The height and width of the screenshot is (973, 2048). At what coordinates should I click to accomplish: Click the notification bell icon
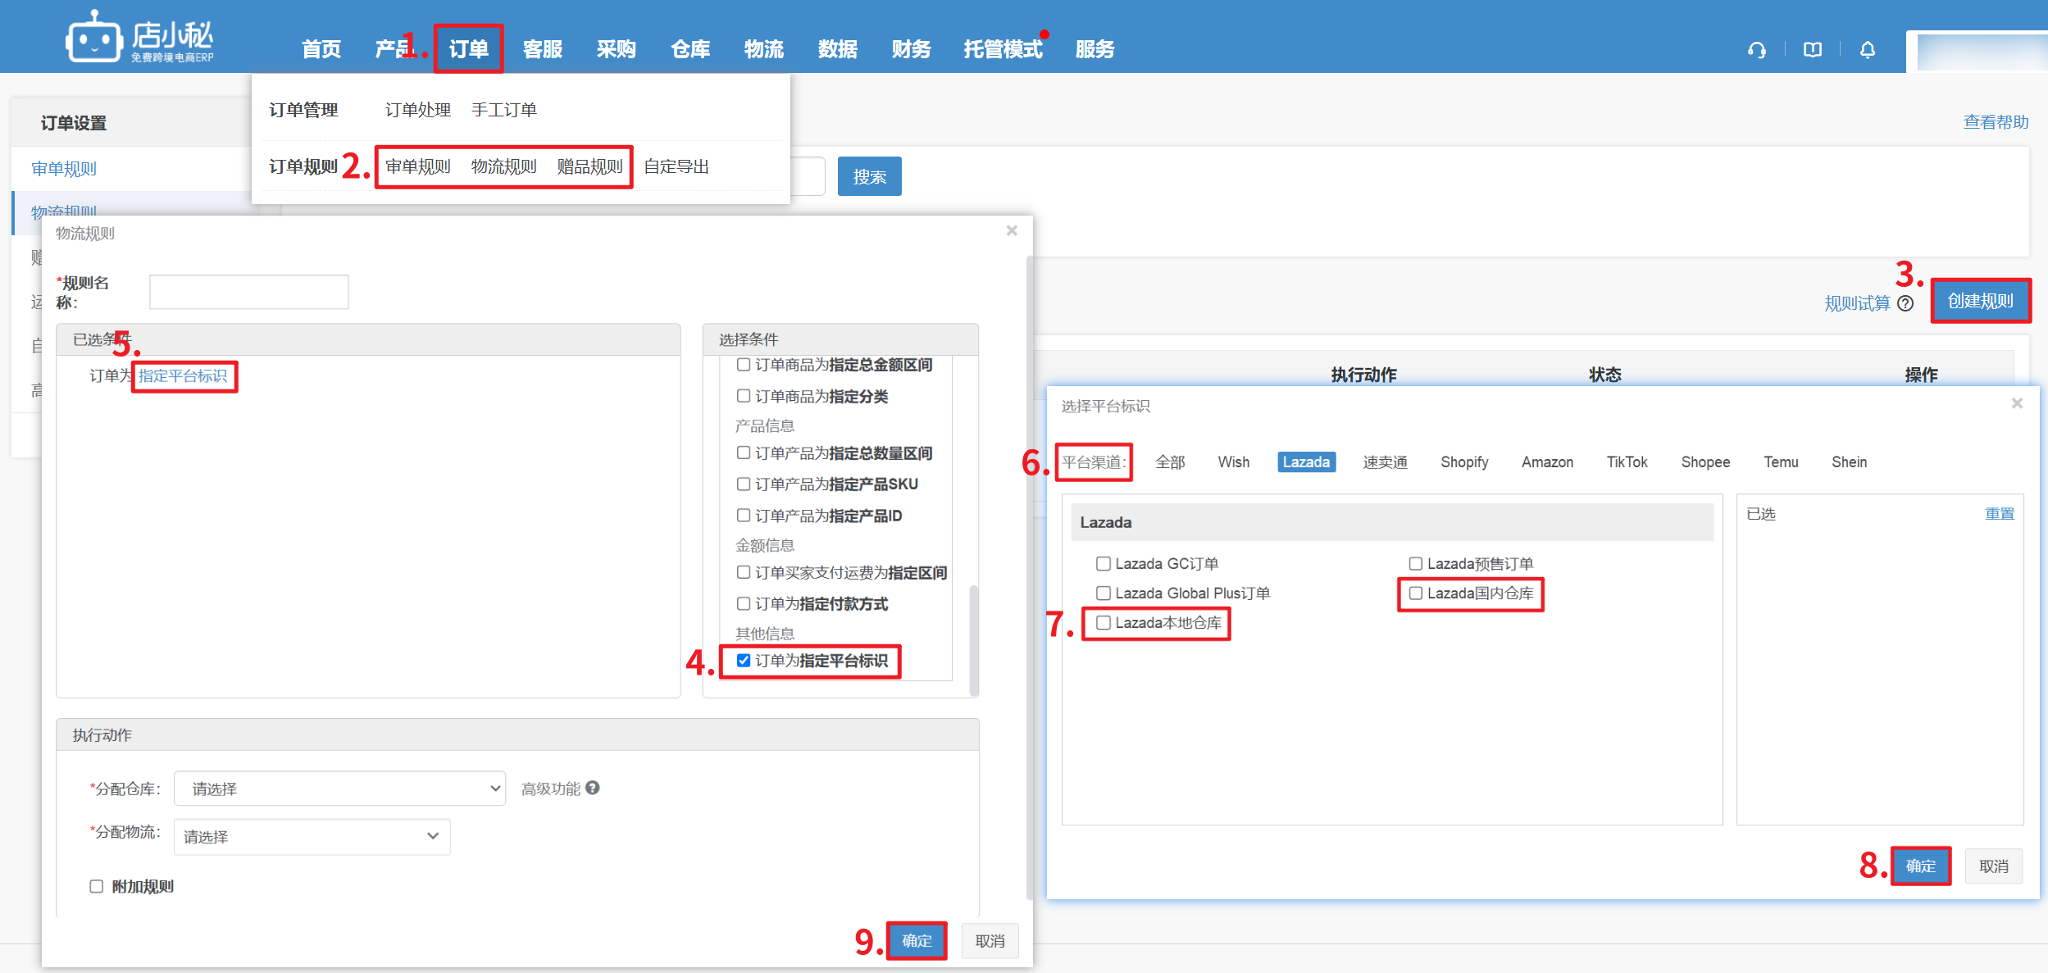pyautogui.click(x=1868, y=50)
